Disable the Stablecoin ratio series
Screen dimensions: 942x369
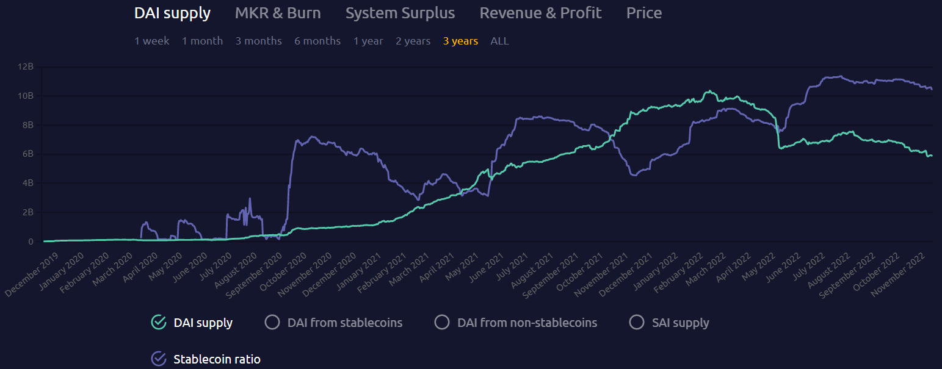159,359
